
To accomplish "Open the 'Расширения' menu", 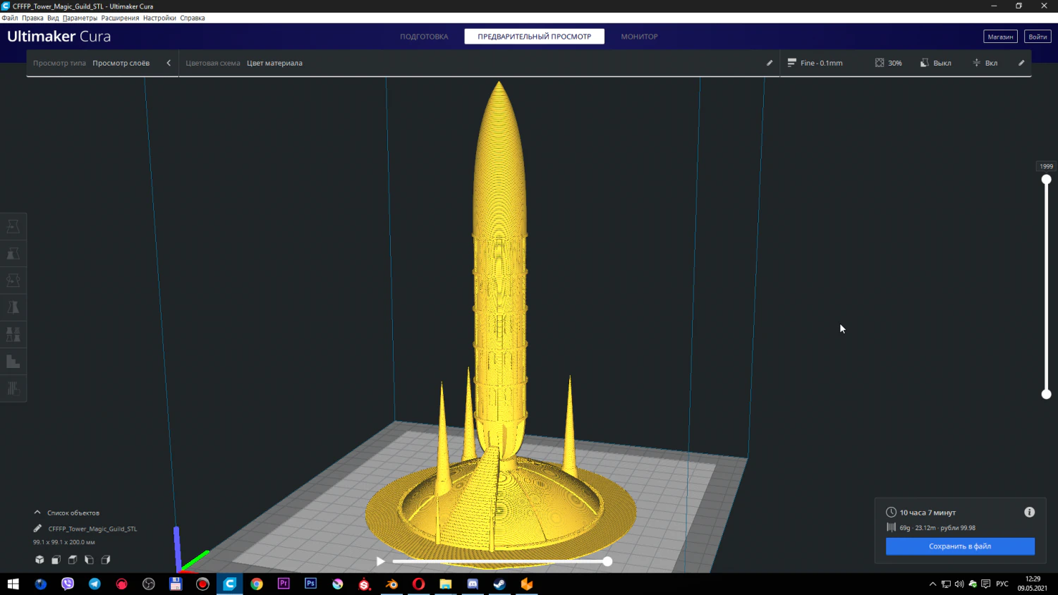I will coord(120,18).
